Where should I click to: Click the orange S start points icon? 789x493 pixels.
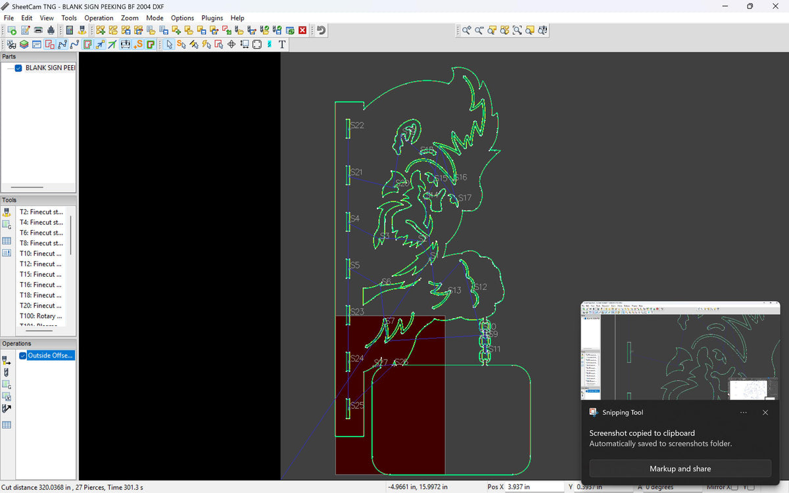(x=138, y=44)
